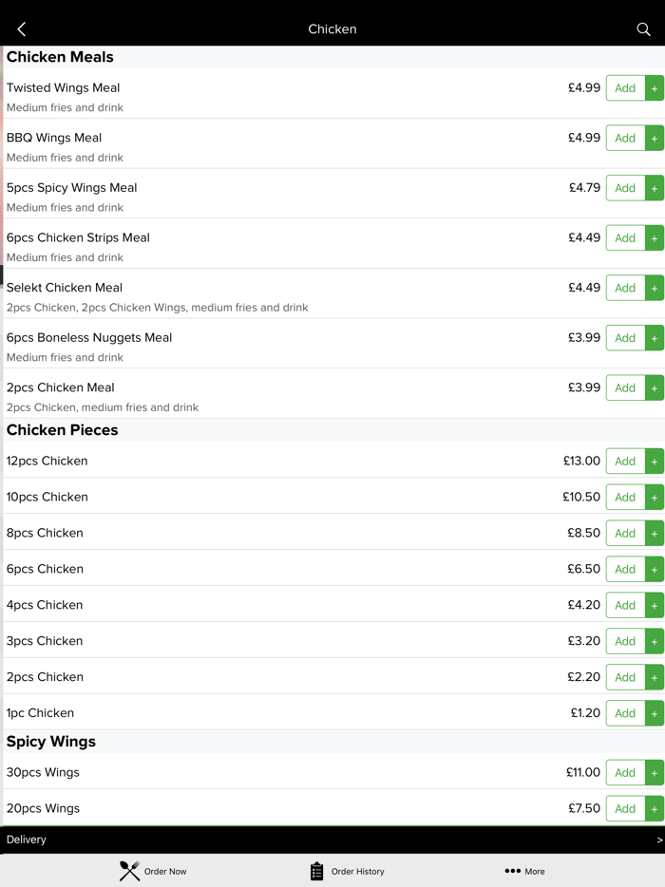665x887 pixels.
Task: Open the search magnifier icon
Action: pyautogui.click(x=643, y=29)
